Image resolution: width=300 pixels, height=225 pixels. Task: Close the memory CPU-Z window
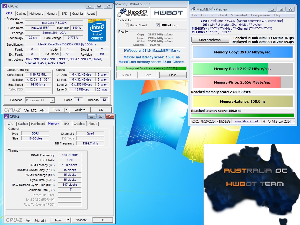(x=110, y=116)
